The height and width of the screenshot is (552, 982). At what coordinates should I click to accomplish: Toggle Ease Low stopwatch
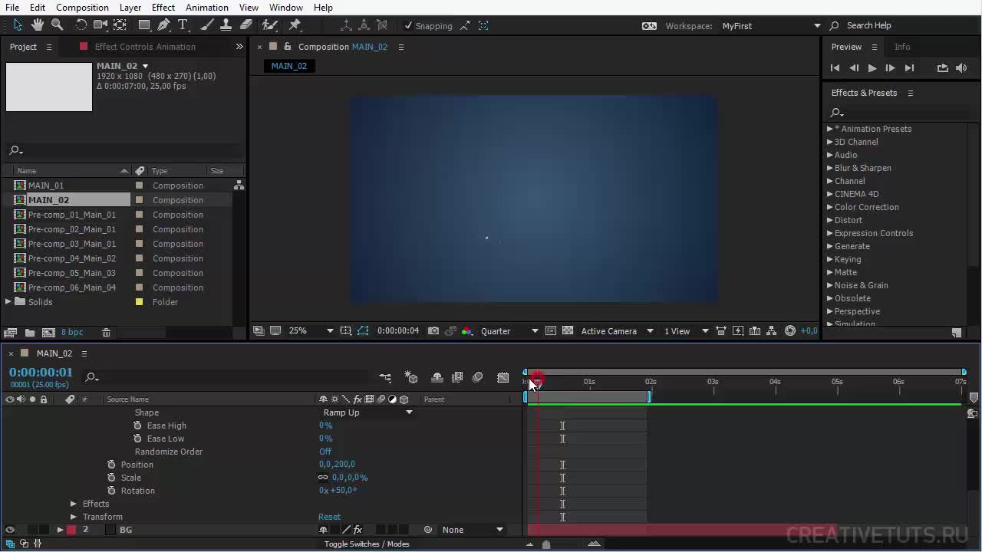137,439
